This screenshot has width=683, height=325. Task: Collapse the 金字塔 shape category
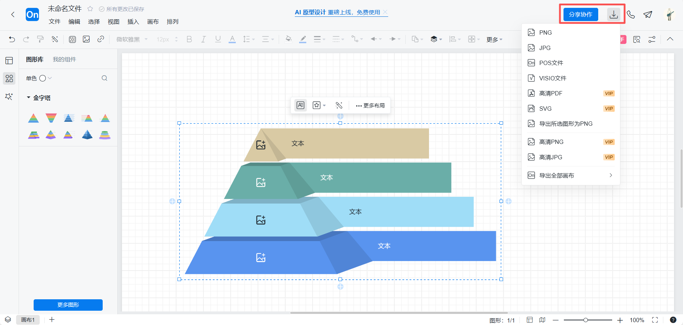click(29, 97)
